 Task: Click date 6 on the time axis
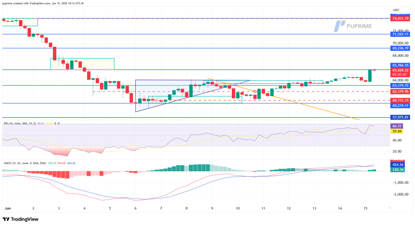(135, 208)
